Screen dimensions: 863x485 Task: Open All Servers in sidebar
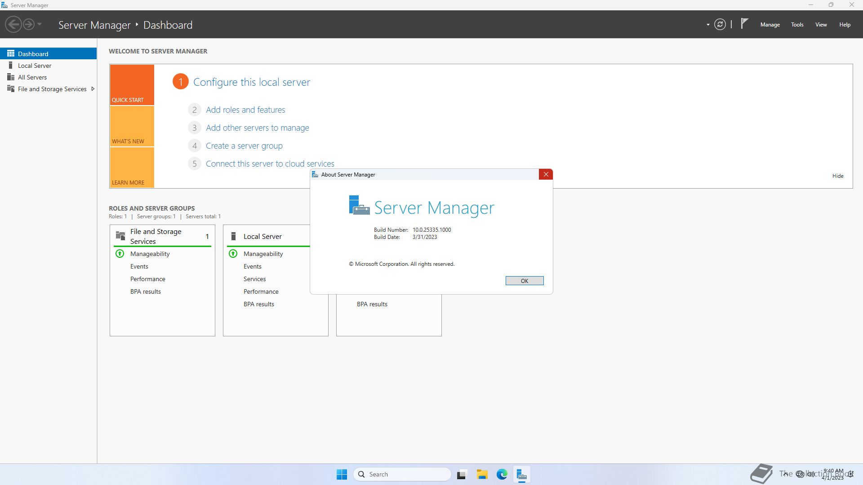pyautogui.click(x=32, y=77)
